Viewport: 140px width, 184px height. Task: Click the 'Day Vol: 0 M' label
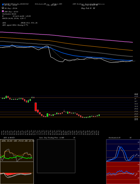[88, 8]
